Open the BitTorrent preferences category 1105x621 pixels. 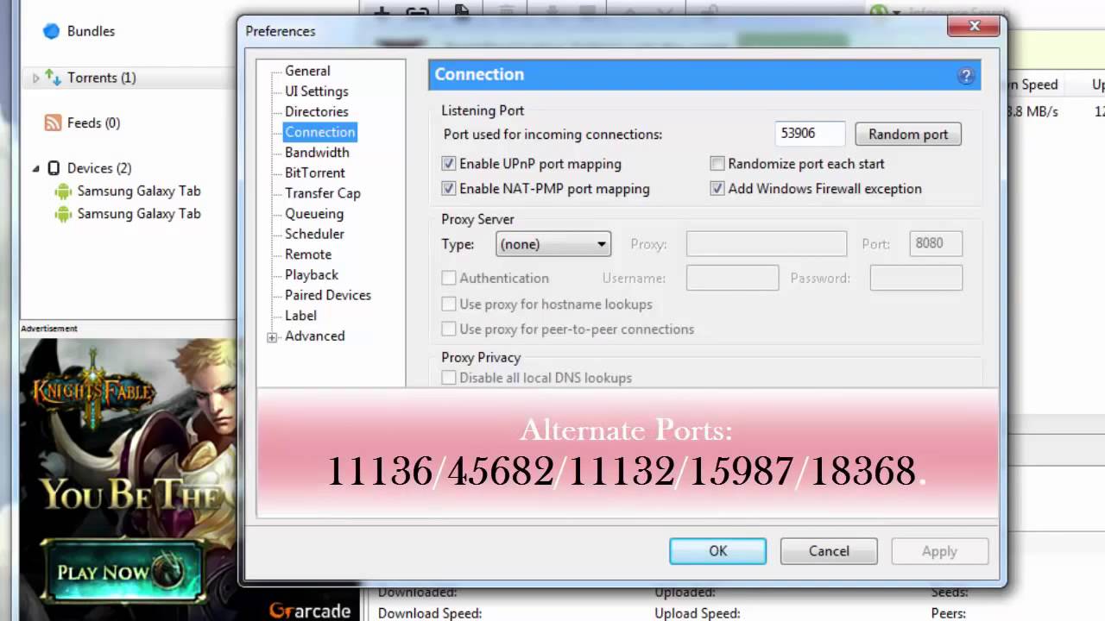(315, 173)
